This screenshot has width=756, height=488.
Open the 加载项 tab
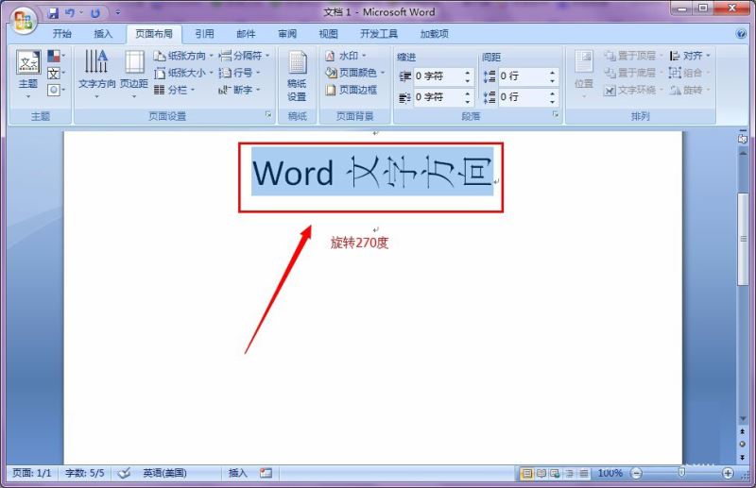click(x=435, y=34)
